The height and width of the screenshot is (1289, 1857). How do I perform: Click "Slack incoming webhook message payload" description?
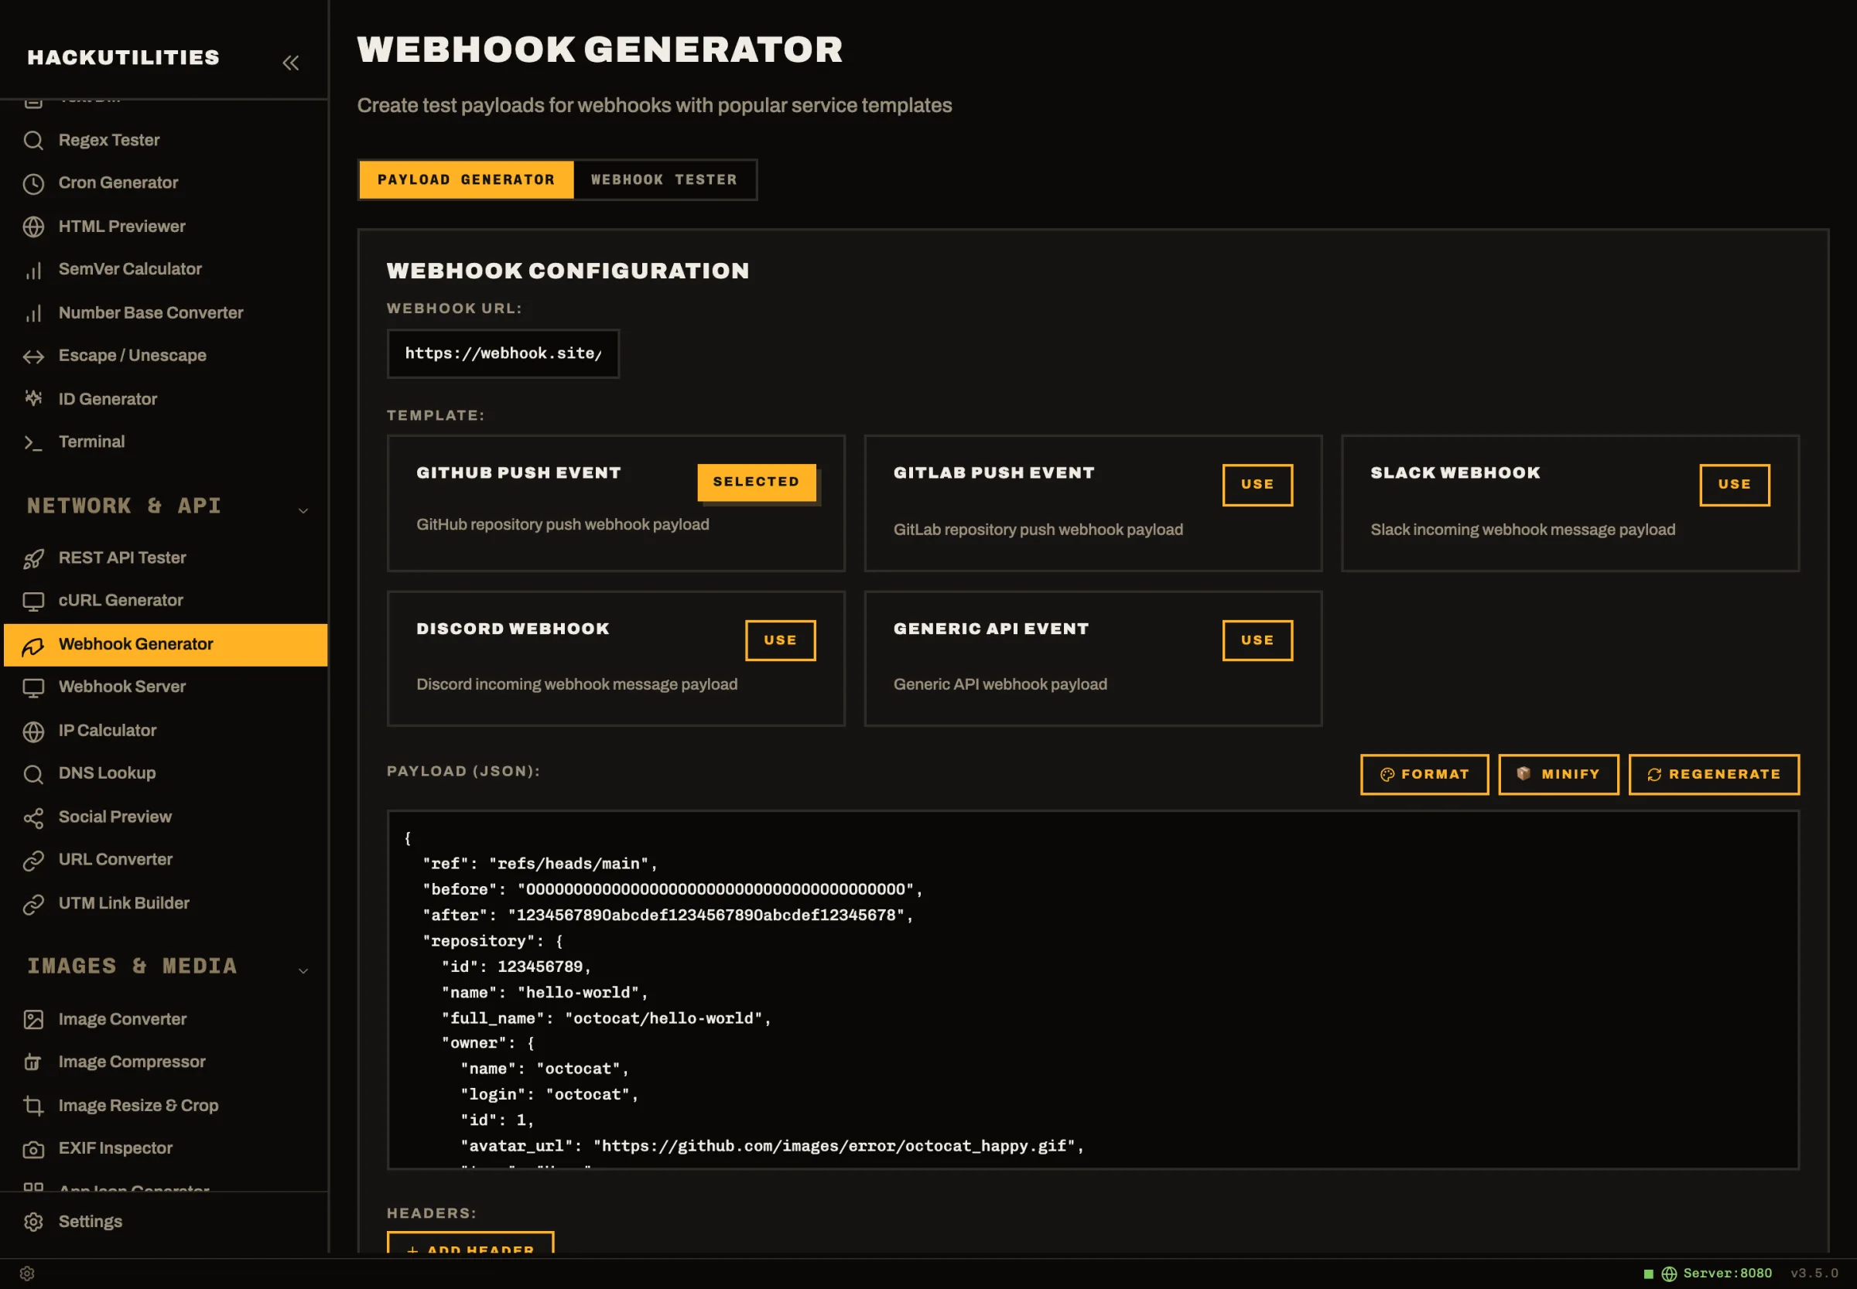(1523, 530)
